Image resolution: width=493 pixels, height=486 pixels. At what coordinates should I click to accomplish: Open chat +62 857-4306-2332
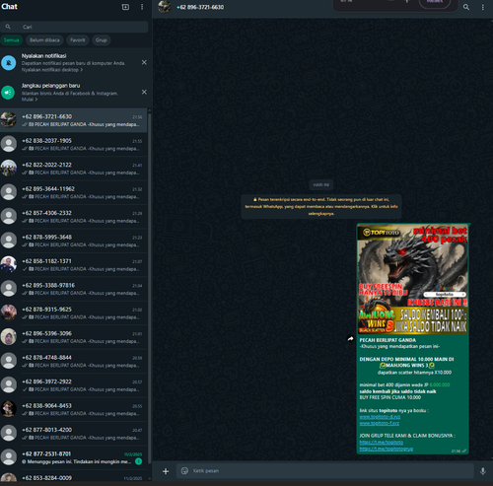point(74,217)
